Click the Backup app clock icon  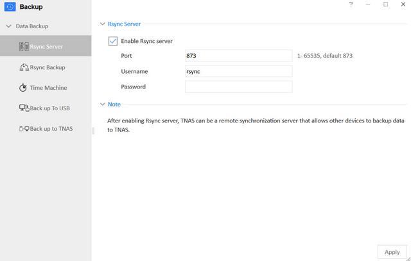(x=10, y=6)
